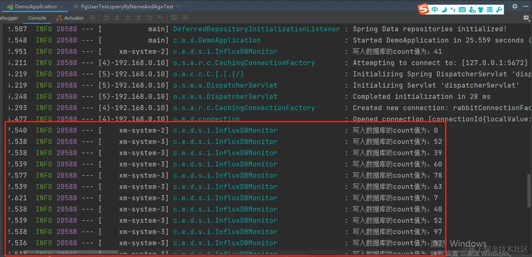Click the Run to Cursor icon
Image resolution: width=532 pixels, height=257 pixels.
[x=160, y=18]
